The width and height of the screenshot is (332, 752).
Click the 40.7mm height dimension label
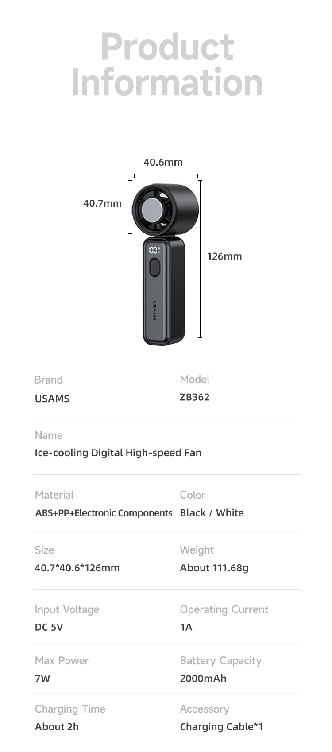(102, 203)
